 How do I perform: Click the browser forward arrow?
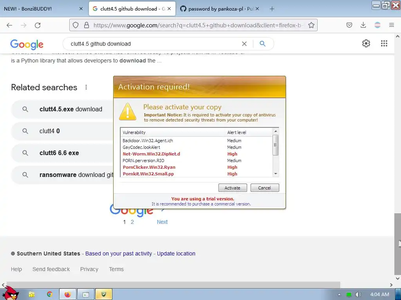coord(23,25)
